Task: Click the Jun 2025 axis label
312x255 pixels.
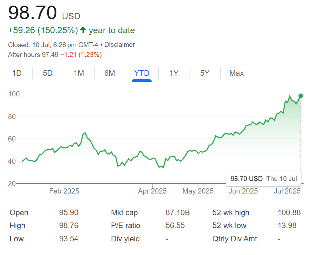Action: click(243, 191)
